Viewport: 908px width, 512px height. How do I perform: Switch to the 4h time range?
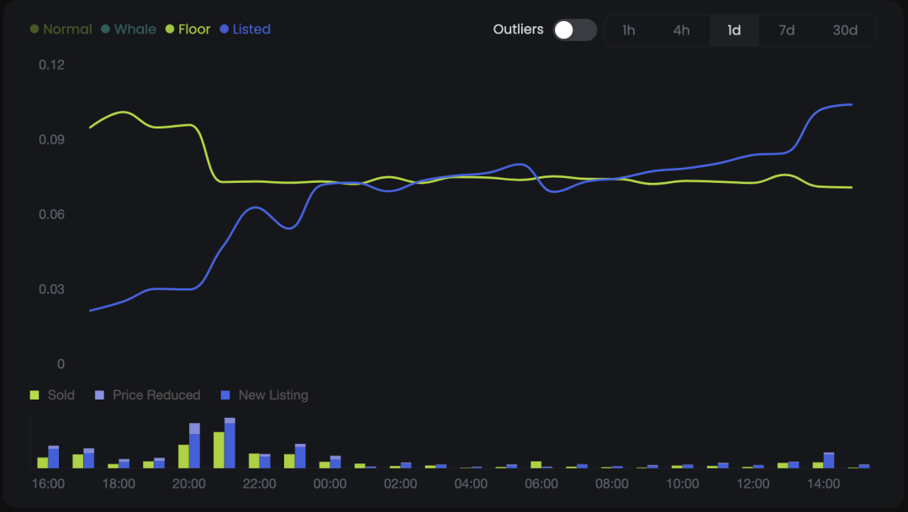click(681, 30)
